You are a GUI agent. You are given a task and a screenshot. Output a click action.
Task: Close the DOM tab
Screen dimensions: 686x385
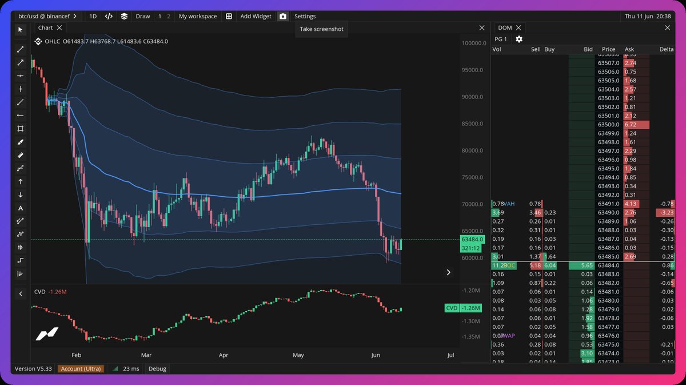[519, 27]
